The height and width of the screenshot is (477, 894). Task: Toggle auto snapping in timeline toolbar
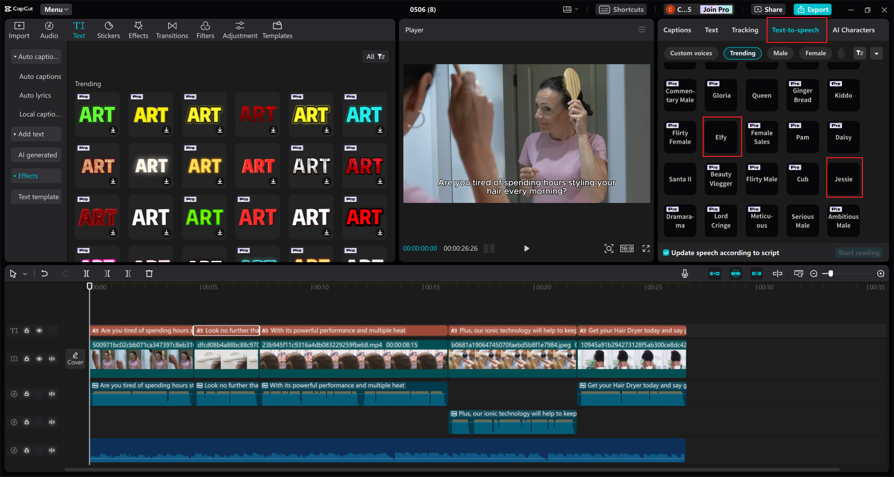click(x=735, y=274)
